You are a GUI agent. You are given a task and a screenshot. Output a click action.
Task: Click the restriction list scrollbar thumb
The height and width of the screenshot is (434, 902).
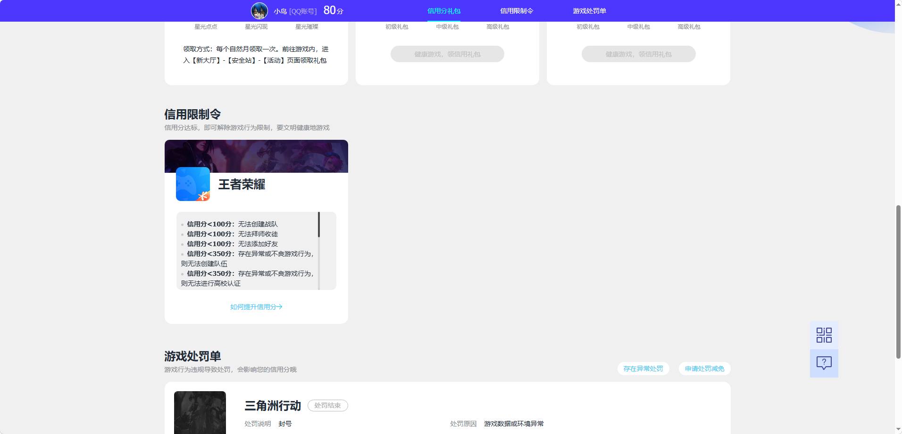click(x=319, y=225)
